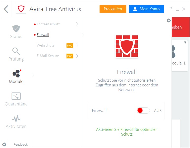Select Webschutz module entry
The width and height of the screenshot is (190, 148).
pyautogui.click(x=45, y=45)
